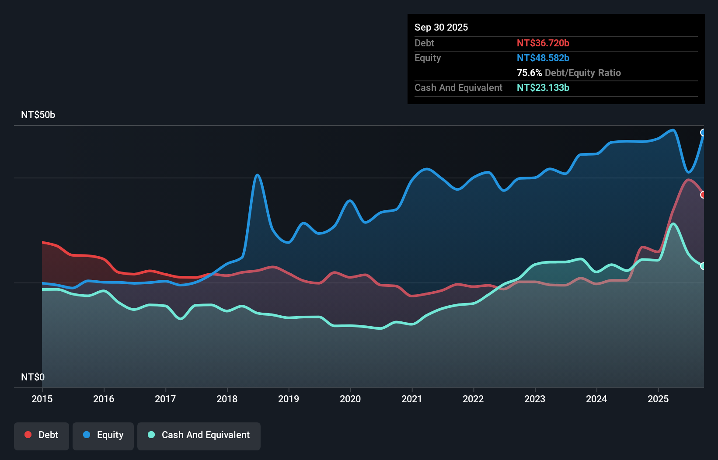Viewport: 718px width, 460px height.
Task: Click the red Debt legend dot
Action: (28, 435)
